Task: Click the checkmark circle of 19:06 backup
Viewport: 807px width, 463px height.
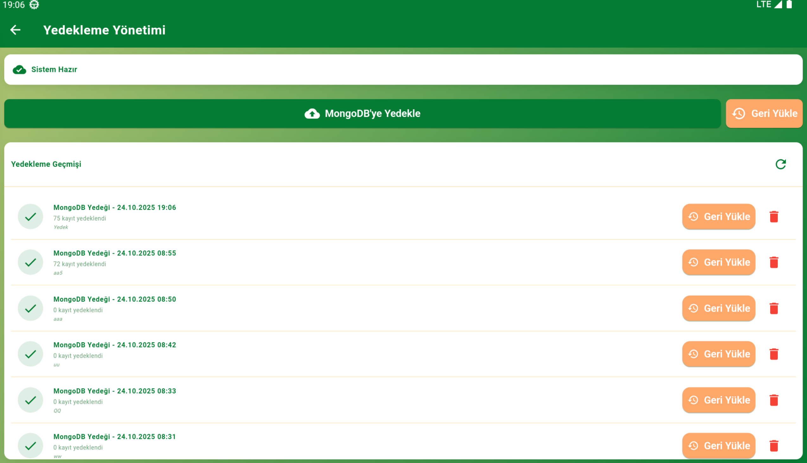Action: click(30, 217)
